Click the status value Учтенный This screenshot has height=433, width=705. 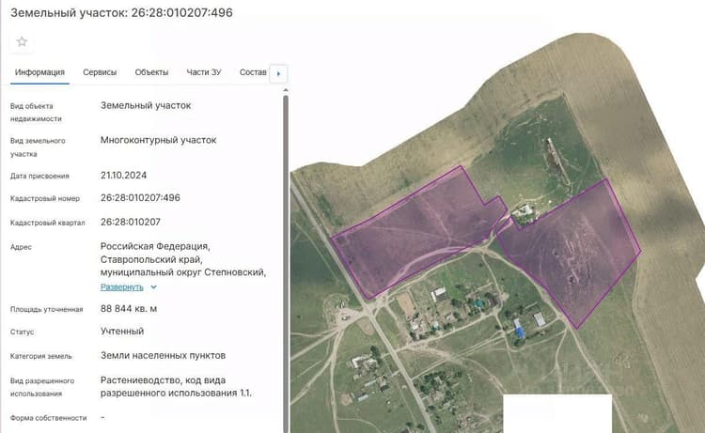(x=122, y=331)
